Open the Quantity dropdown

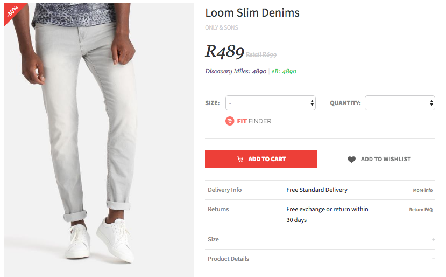(x=399, y=103)
